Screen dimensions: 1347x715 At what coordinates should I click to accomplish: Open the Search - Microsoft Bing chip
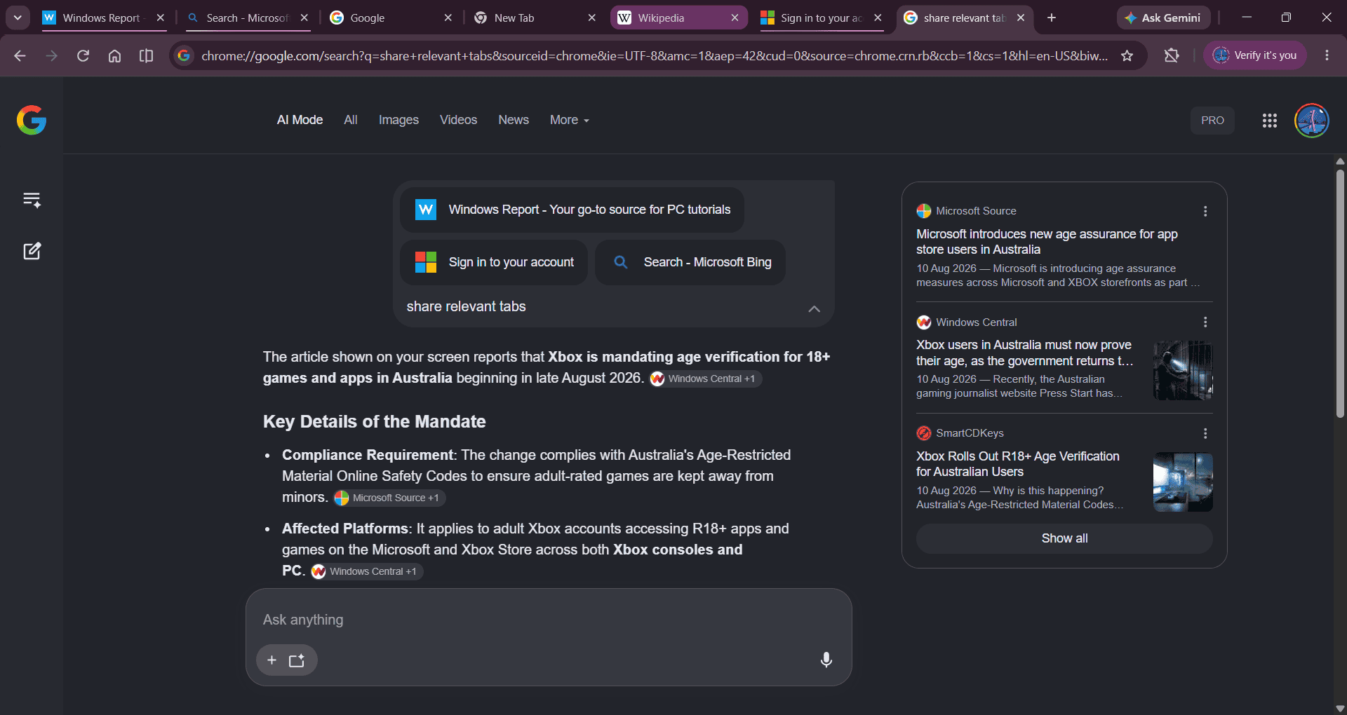pos(690,262)
